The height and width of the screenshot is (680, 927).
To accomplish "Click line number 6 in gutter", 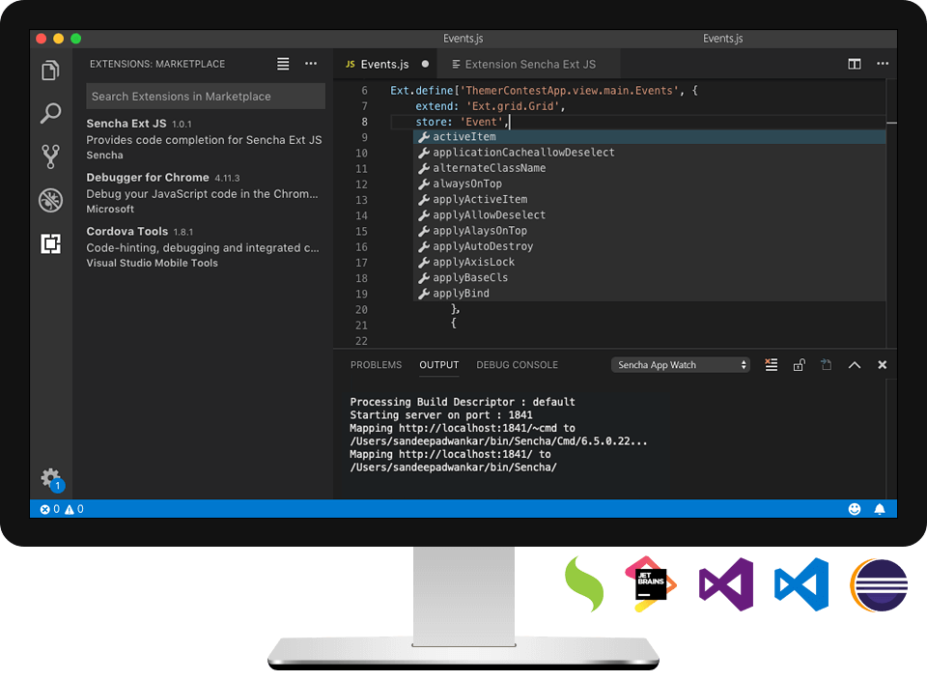I will (364, 91).
